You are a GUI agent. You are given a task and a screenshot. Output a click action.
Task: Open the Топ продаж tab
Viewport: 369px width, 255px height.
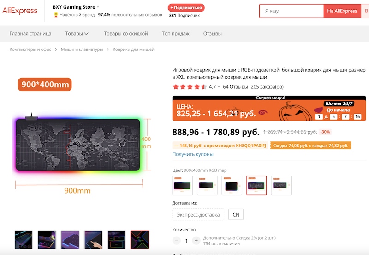coord(176,34)
